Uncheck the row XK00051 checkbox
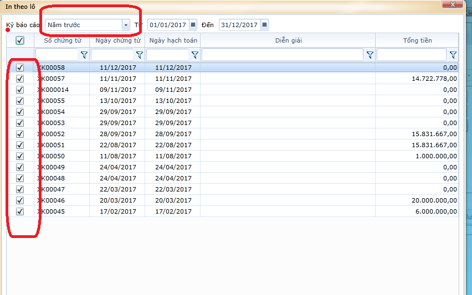This screenshot has width=472, height=295. (x=20, y=145)
